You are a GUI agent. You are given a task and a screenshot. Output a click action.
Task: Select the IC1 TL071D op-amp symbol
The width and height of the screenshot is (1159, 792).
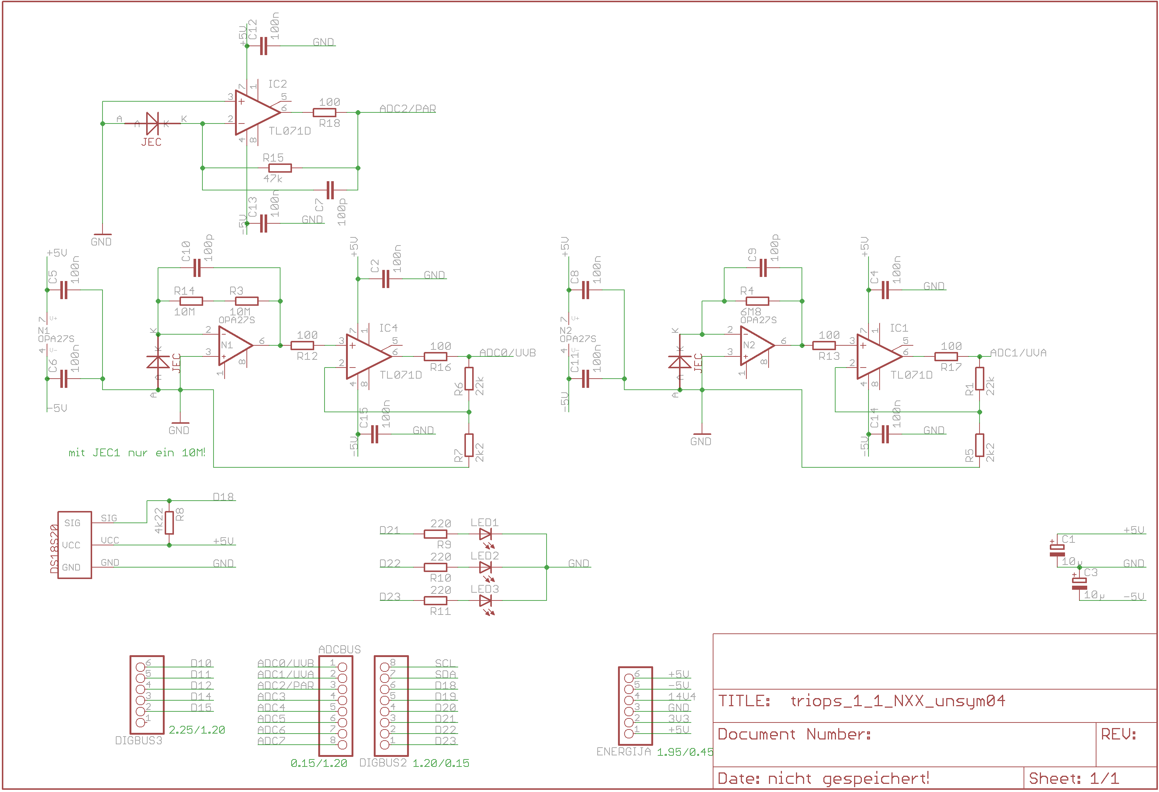[879, 357]
